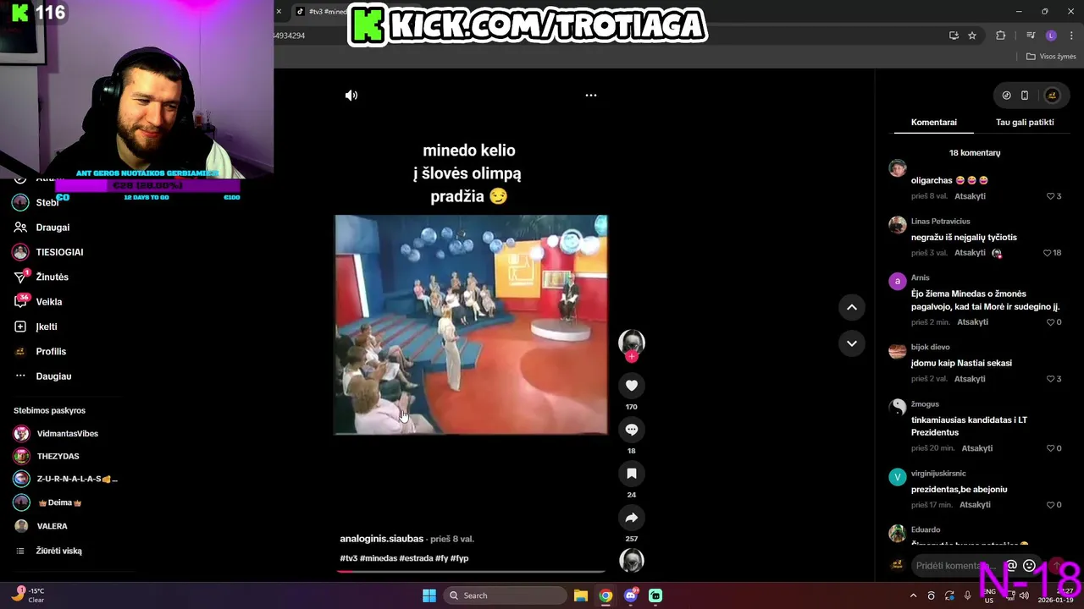Like the Arnis comment
The image size is (1084, 609).
coord(1050,322)
